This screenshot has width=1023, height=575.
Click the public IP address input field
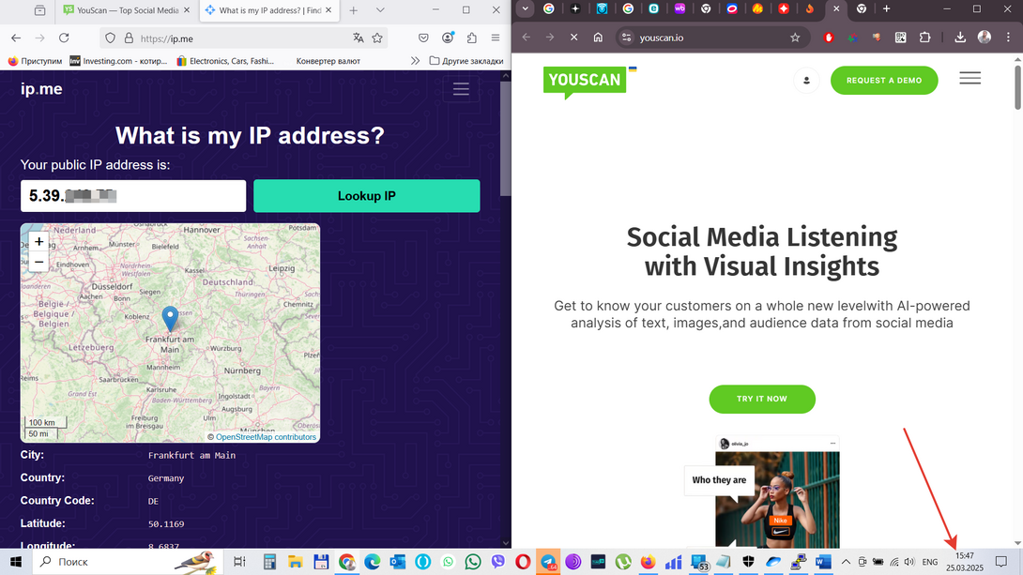(x=133, y=196)
